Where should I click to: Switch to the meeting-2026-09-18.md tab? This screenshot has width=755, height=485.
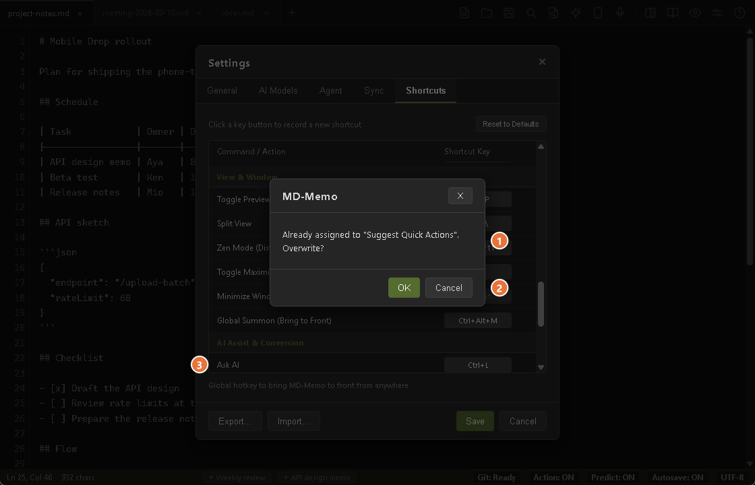[x=146, y=13]
